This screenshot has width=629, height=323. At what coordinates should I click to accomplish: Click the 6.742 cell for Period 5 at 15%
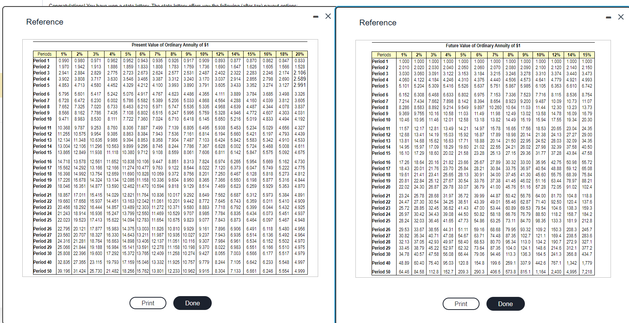pyautogui.click(x=587, y=86)
